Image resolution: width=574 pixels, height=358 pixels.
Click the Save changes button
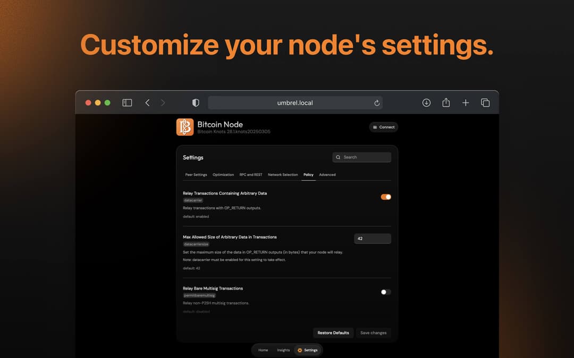[373, 333]
